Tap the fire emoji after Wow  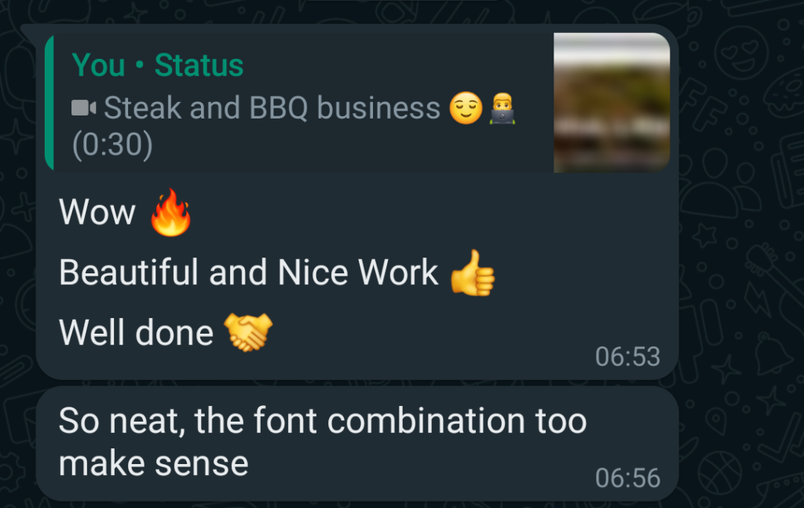click(170, 212)
